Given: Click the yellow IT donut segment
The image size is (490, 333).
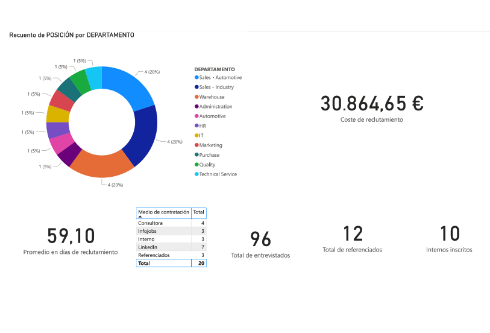Looking at the screenshot, I should [x=57, y=113].
